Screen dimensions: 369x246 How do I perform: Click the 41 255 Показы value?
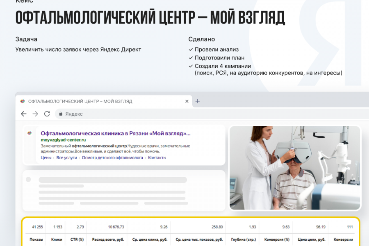pyautogui.click(x=37, y=227)
